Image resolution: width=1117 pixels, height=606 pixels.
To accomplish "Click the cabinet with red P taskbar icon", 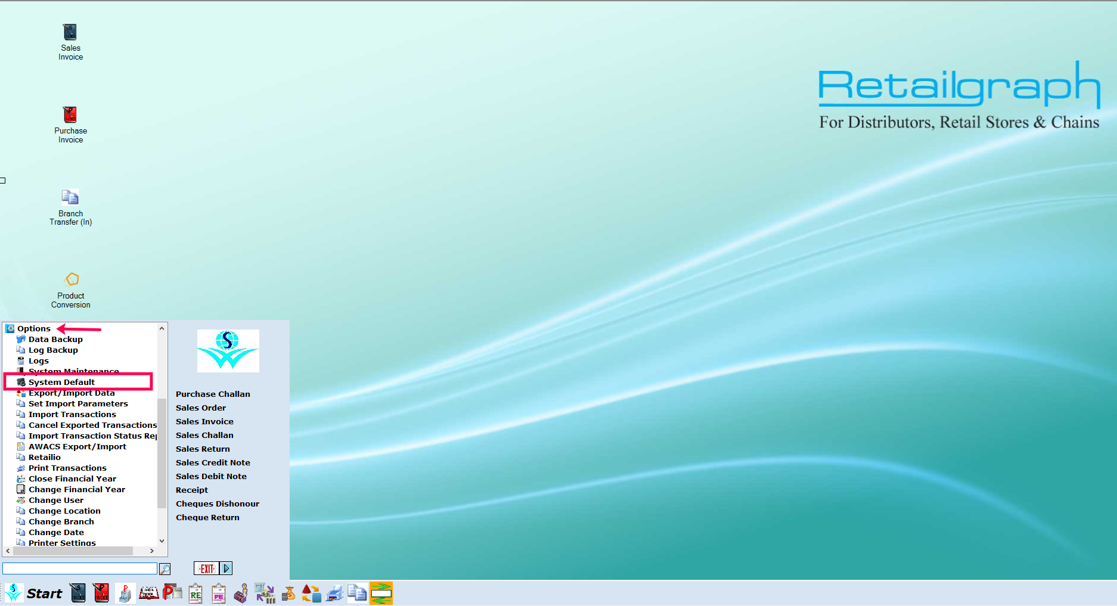I will pos(125,593).
